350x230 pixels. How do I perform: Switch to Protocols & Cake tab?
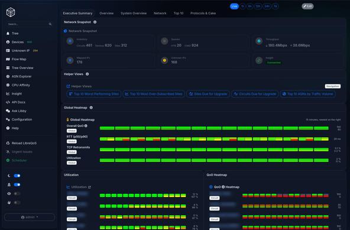pos(203,13)
